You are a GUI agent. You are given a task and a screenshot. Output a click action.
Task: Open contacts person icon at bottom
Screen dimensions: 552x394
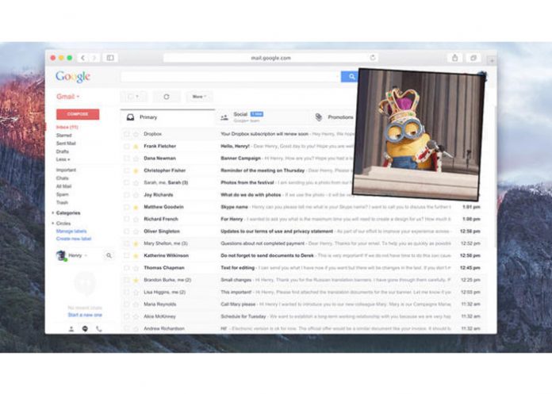point(71,329)
